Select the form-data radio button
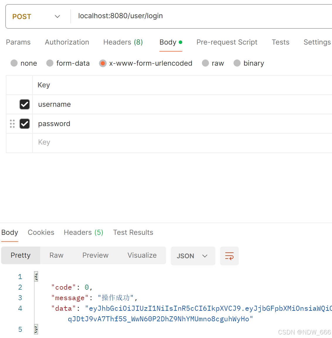Viewport: 332px width, 338px height. [x=50, y=63]
